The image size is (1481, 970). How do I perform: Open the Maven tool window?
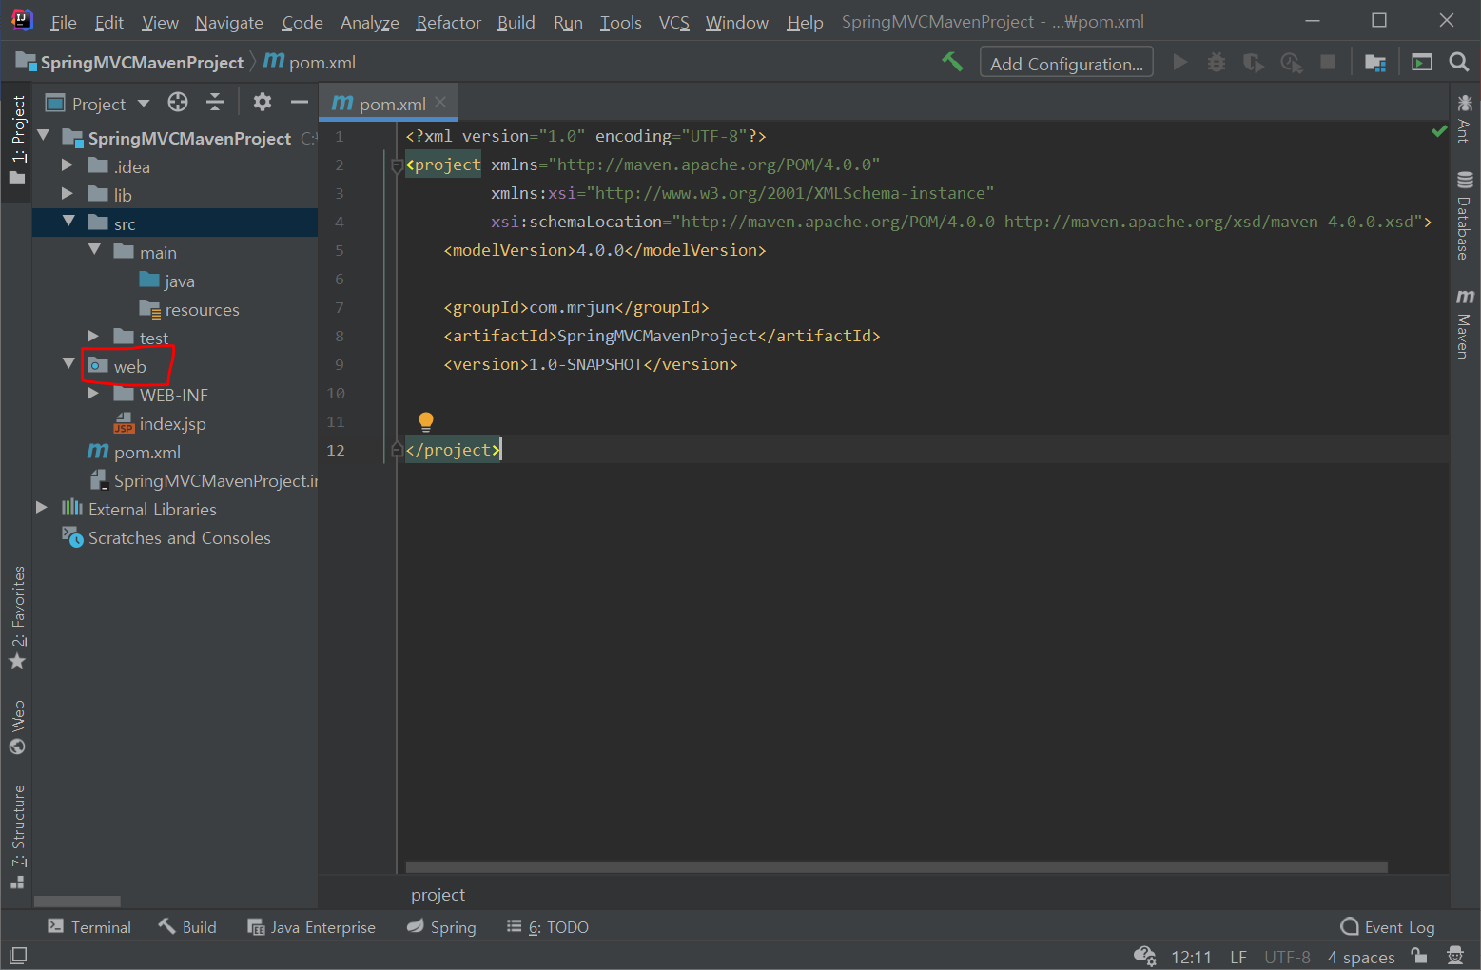[x=1464, y=323]
